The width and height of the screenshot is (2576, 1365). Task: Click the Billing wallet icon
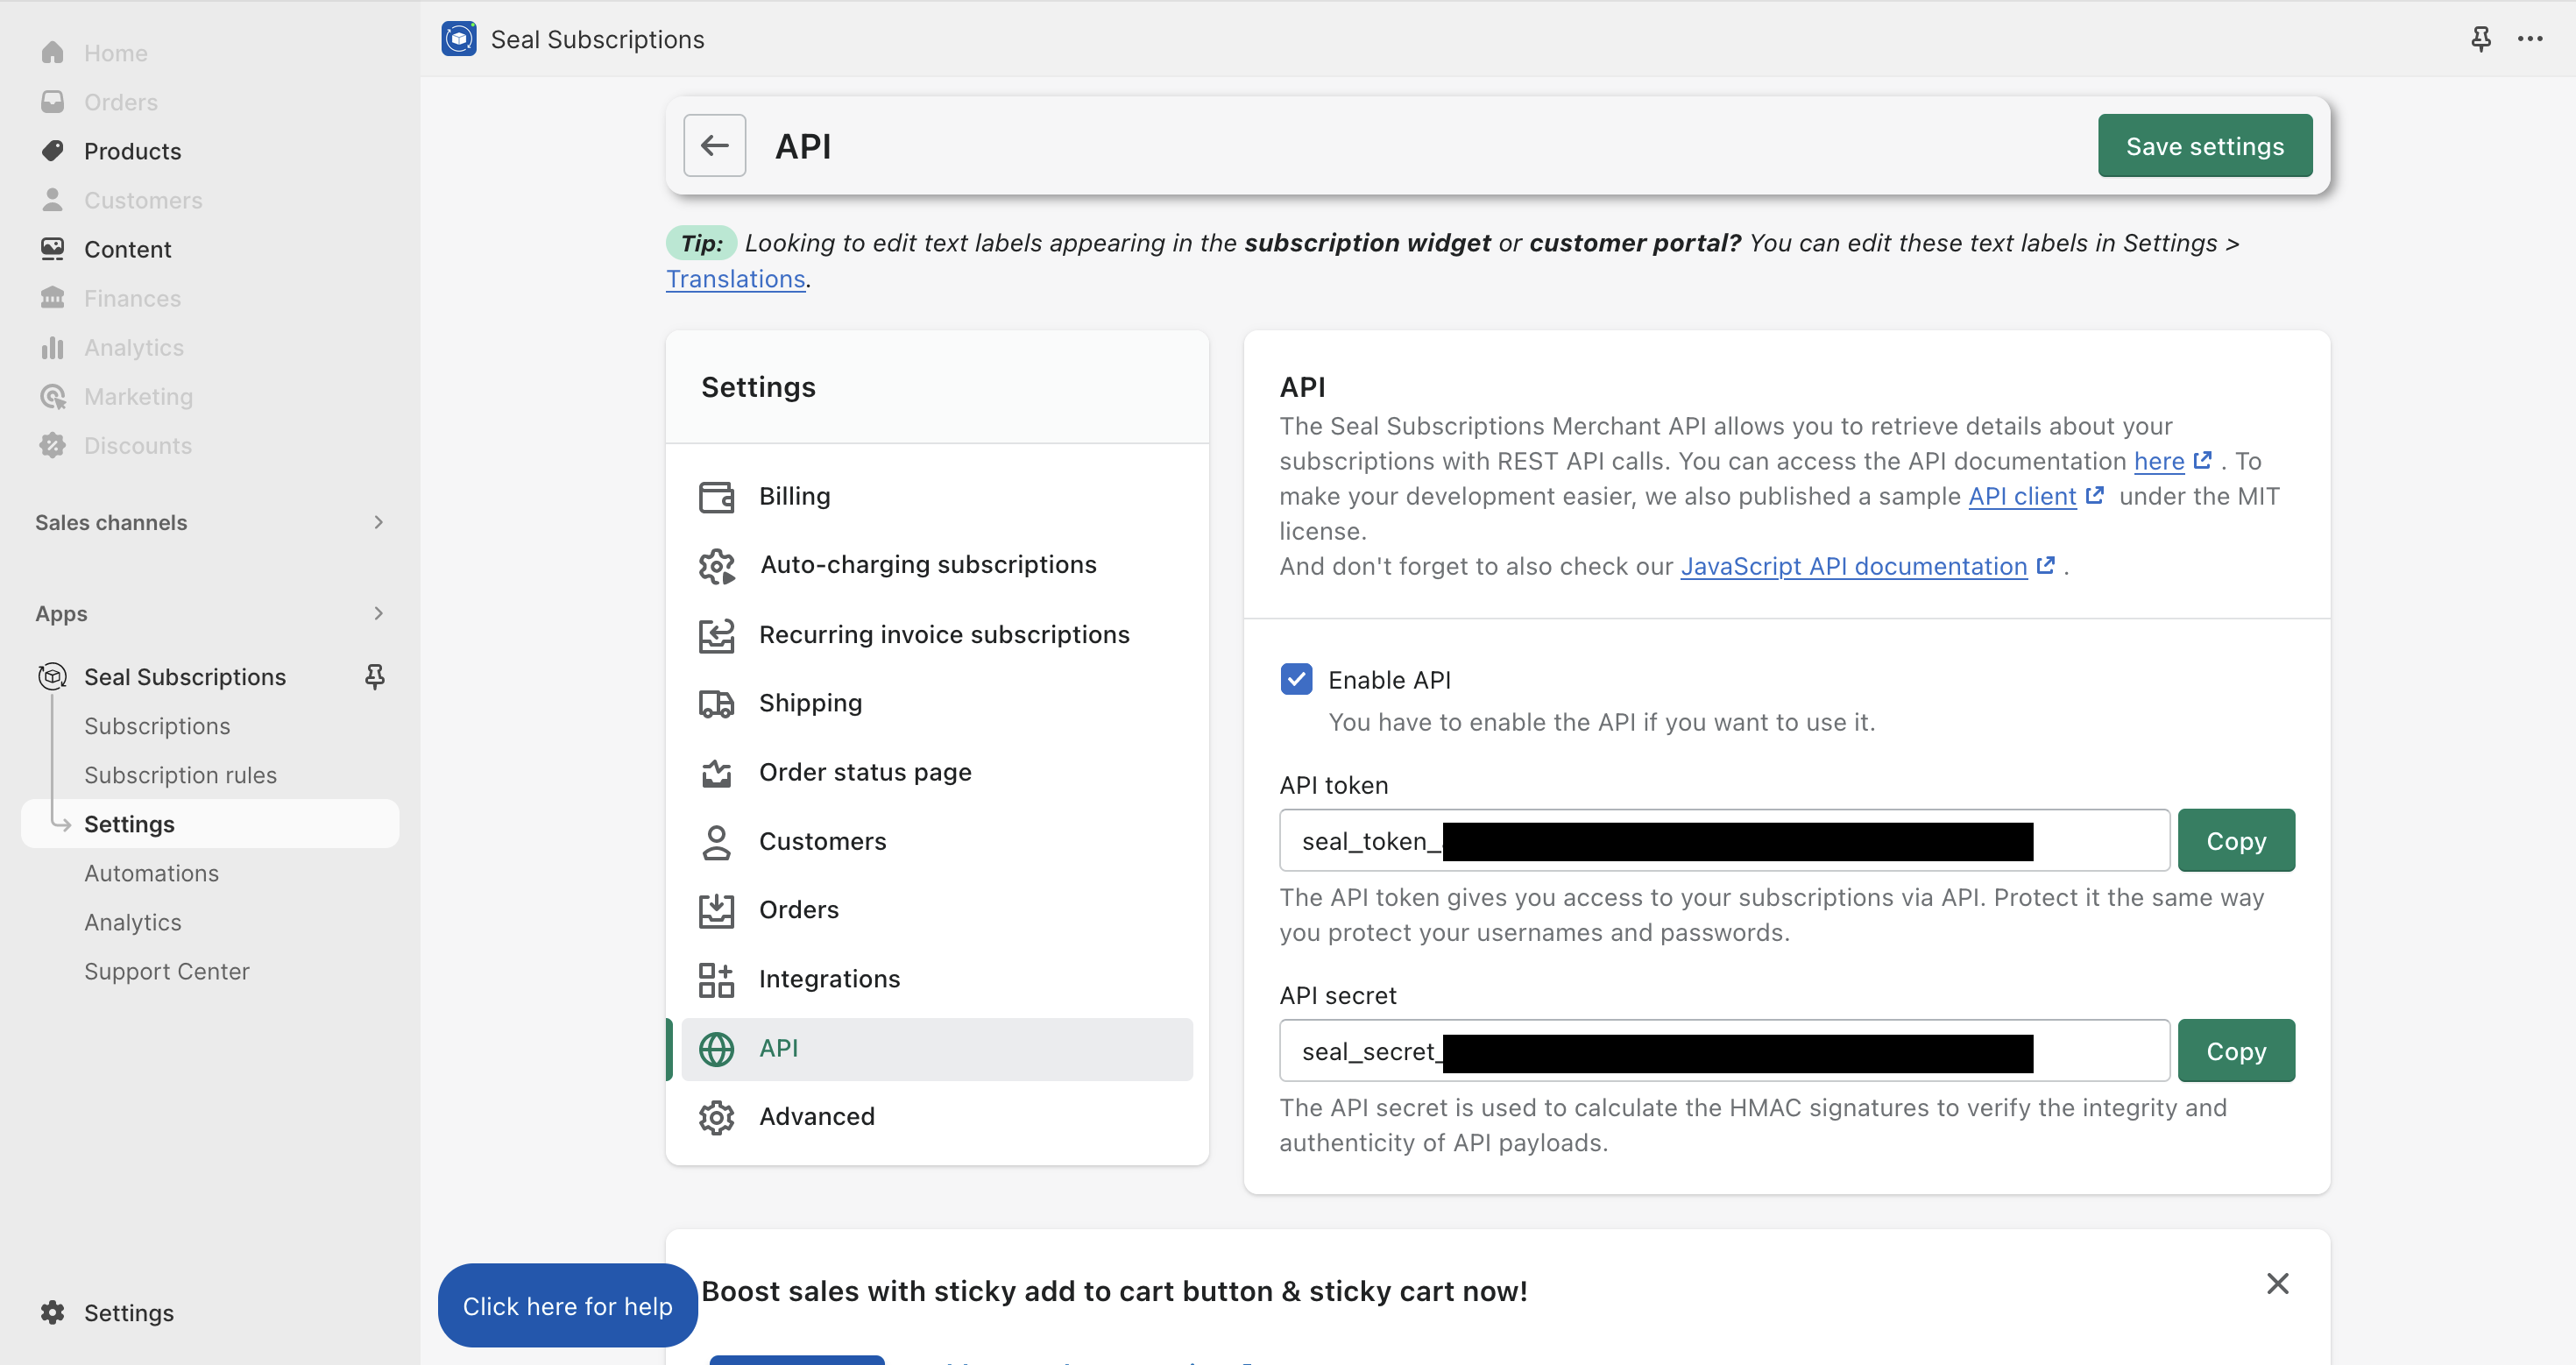[x=716, y=496]
